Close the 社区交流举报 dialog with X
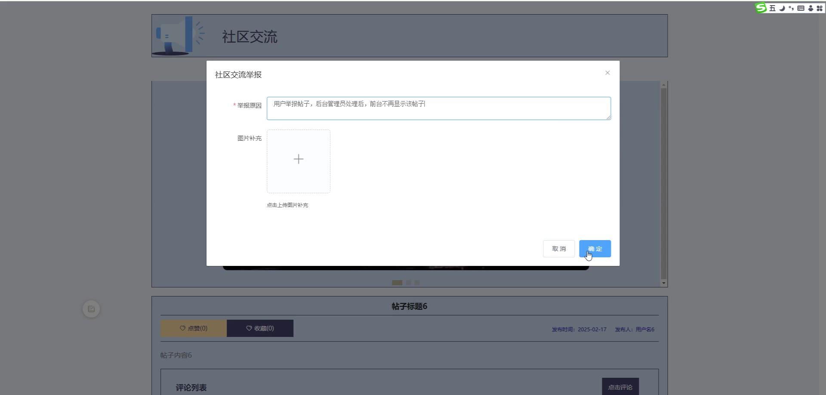The width and height of the screenshot is (826, 395). point(607,73)
